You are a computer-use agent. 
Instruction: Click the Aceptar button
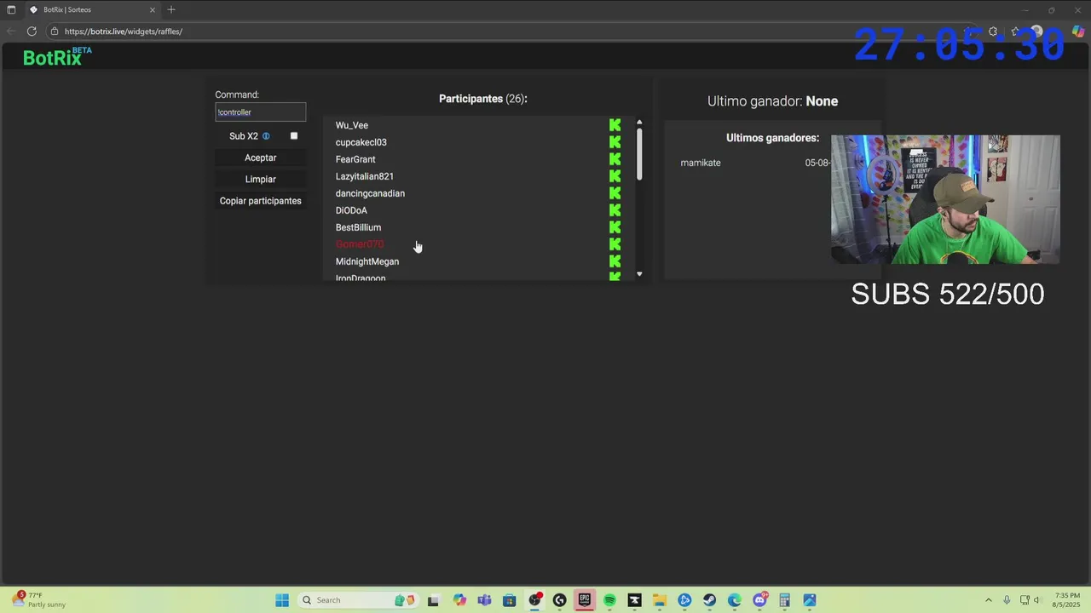(x=261, y=158)
